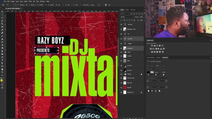
Task: Hide the 'Red_BG' layer
Action: pos(121,88)
